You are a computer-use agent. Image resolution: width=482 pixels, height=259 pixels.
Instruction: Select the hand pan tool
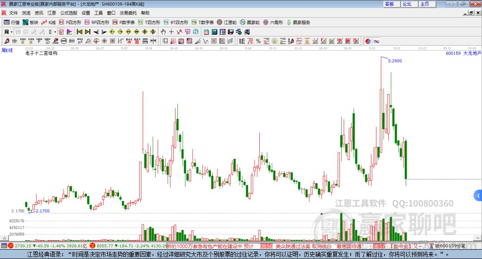click(x=163, y=32)
